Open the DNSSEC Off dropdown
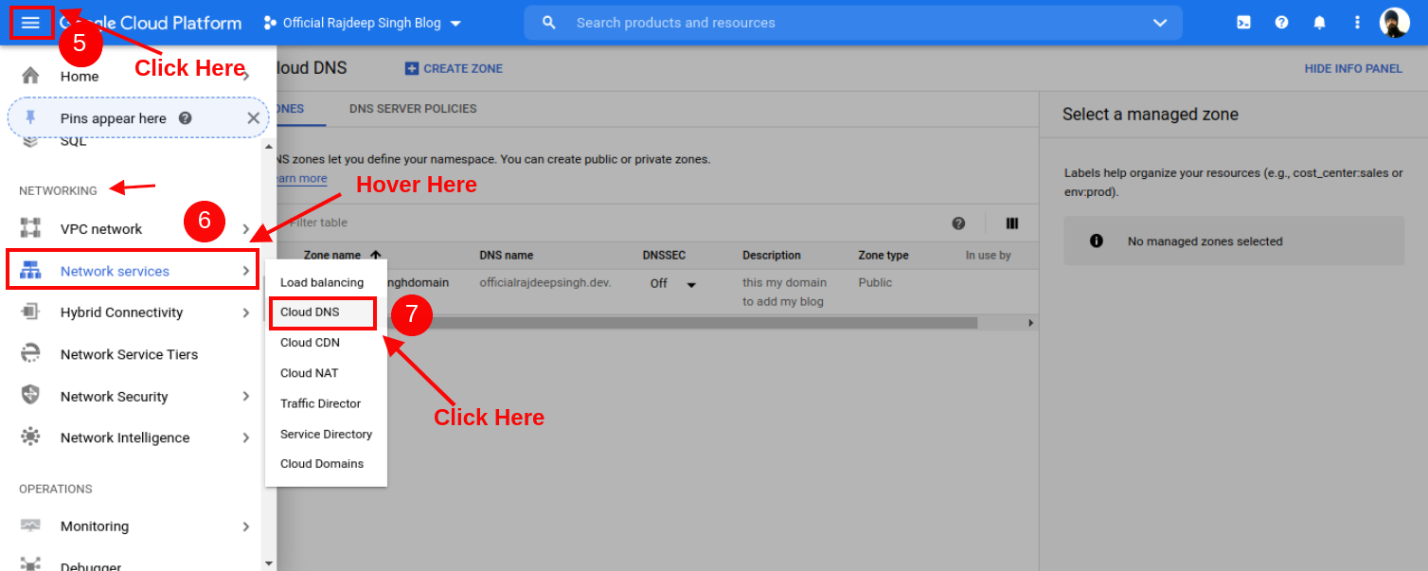Viewport: 1428px width, 571px height. click(x=689, y=282)
